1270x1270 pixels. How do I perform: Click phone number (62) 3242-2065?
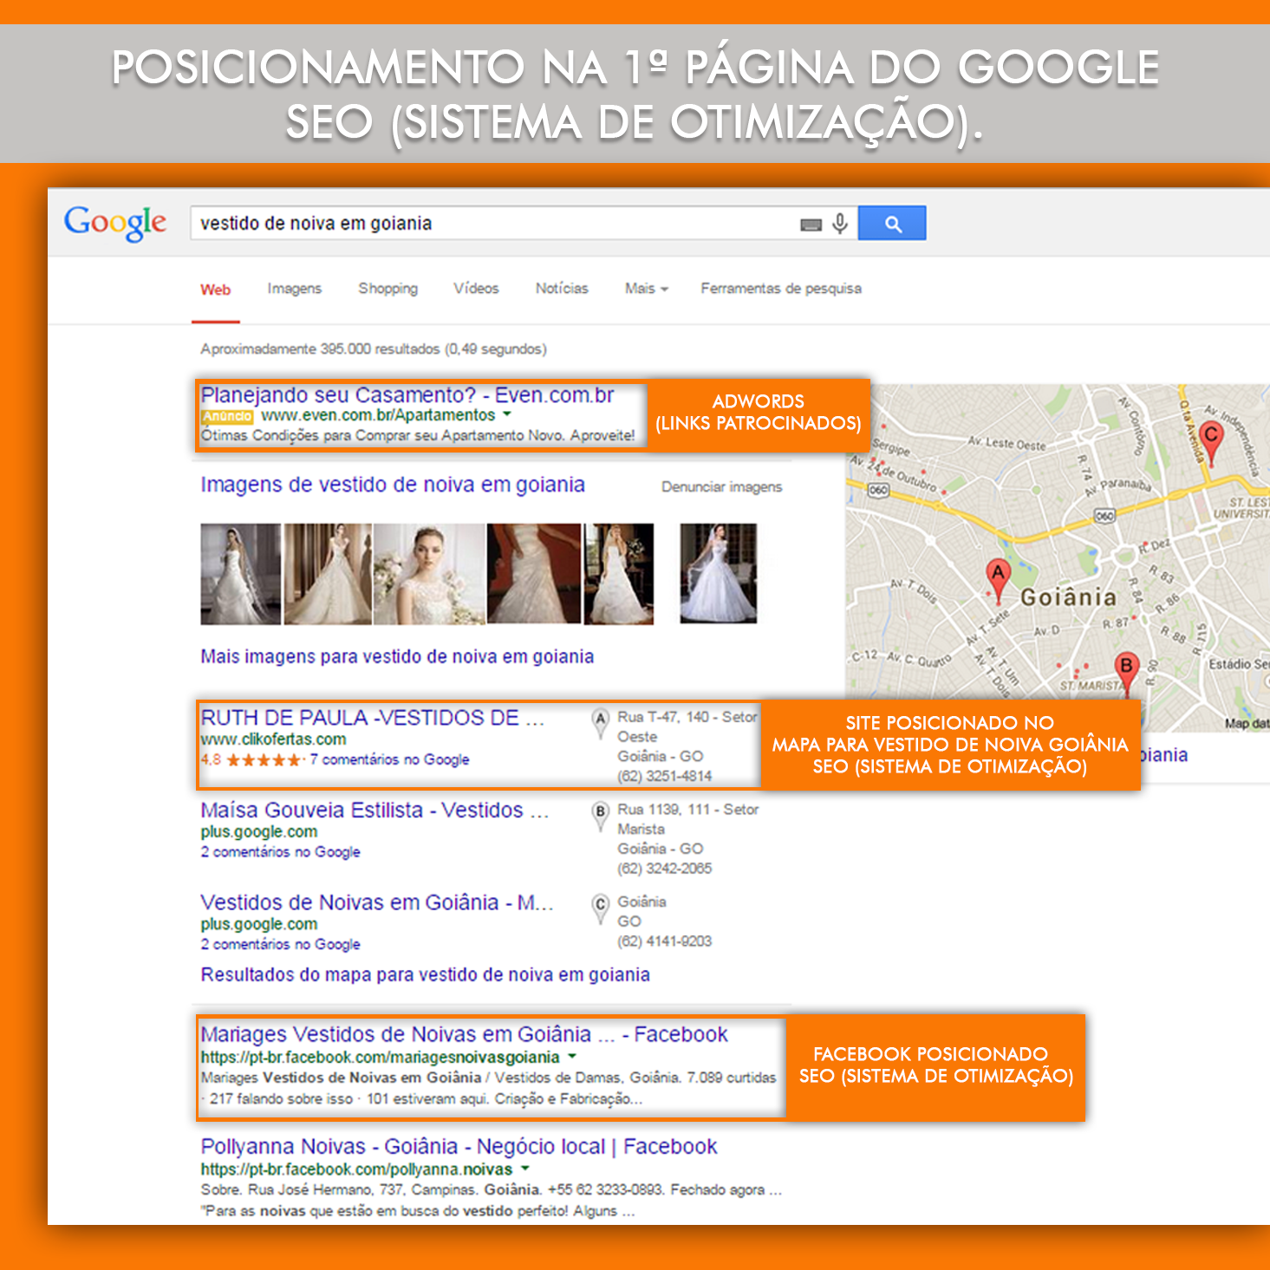664,869
